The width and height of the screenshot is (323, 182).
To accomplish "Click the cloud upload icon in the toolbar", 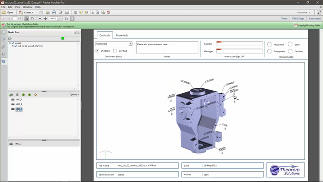I will [x=48, y=12].
